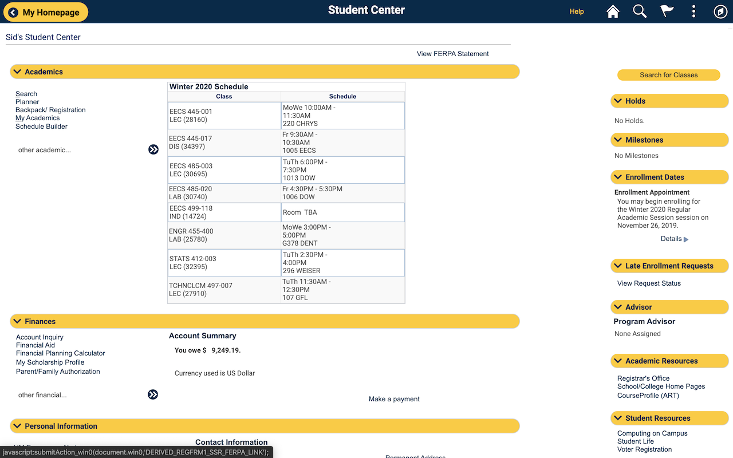Collapse the Holds panel
The height and width of the screenshot is (458, 733).
click(618, 101)
